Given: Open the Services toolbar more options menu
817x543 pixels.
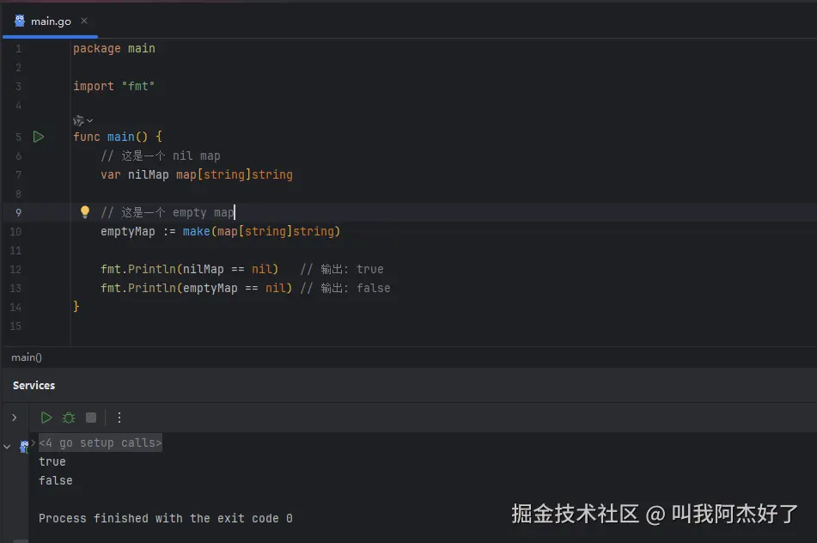Looking at the screenshot, I should (x=119, y=418).
